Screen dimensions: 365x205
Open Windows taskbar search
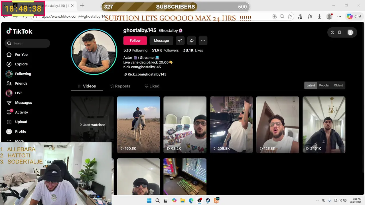click(158, 200)
